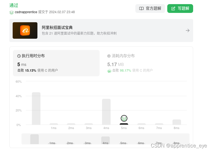Select the highlighted black 5ms bar
Viewport: 211px width, 151px height.
pyautogui.click(x=124, y=124)
